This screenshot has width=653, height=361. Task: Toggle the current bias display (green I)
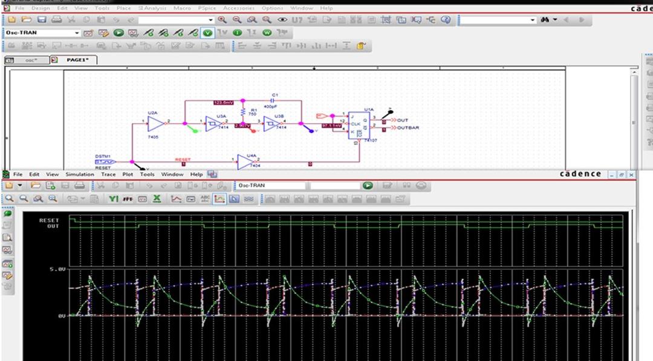[238, 33]
